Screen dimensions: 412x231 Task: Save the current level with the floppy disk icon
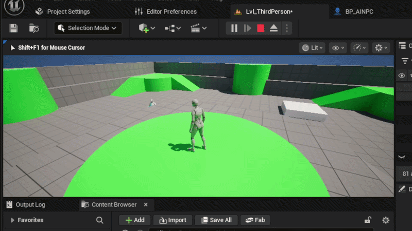point(13,28)
